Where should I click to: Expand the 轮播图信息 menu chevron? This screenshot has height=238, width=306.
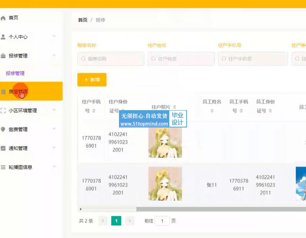pyautogui.click(x=54, y=167)
